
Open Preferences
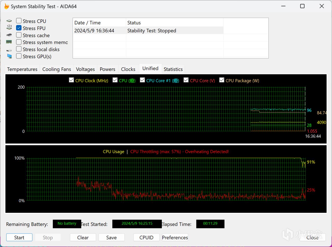coord(175,237)
